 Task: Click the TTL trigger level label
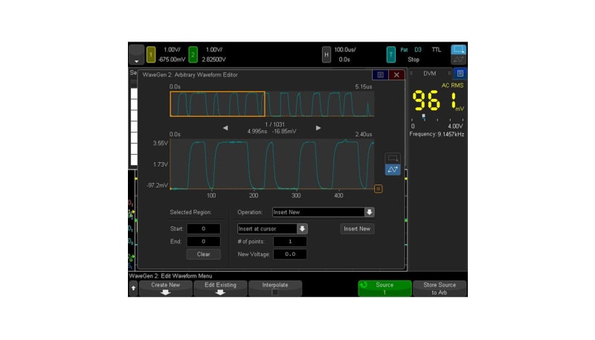[437, 50]
